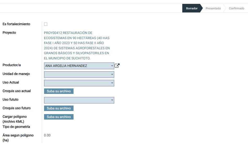The height and width of the screenshot is (146, 248).
Task: Open the PROY00412 project link
Action: pos(77,45)
